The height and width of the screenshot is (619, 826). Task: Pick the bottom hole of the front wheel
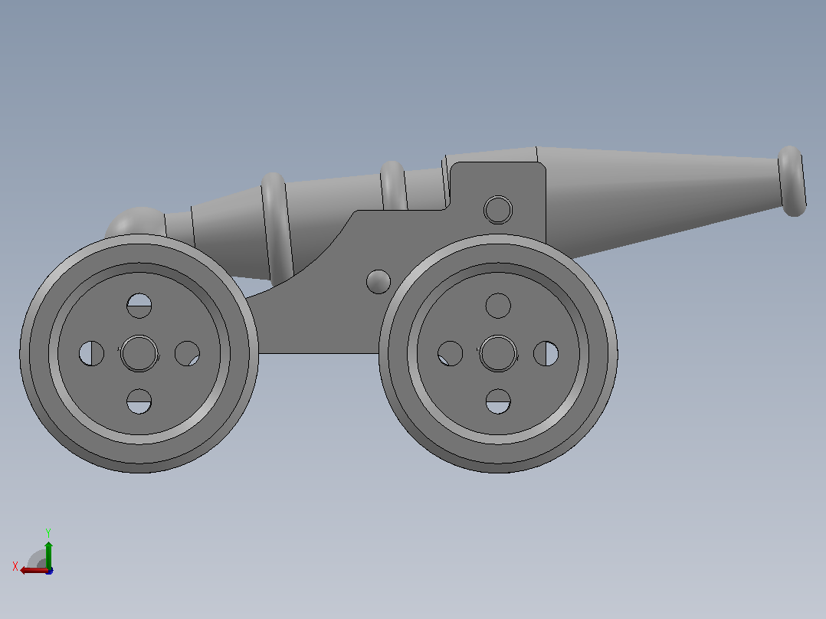(x=498, y=401)
